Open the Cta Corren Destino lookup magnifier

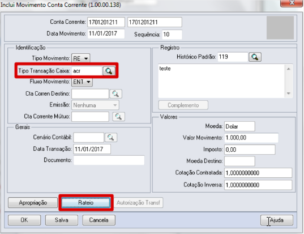click(x=115, y=93)
